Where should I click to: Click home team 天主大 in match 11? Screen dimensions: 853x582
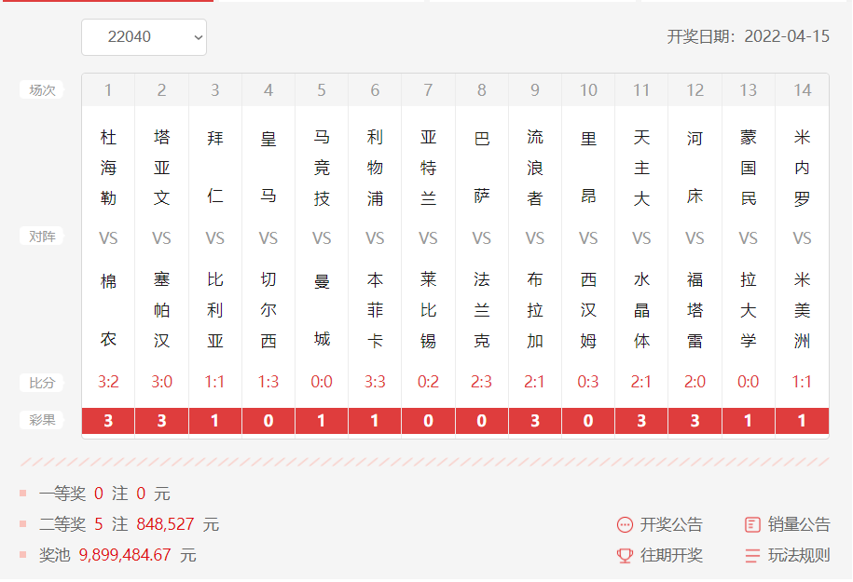point(641,168)
